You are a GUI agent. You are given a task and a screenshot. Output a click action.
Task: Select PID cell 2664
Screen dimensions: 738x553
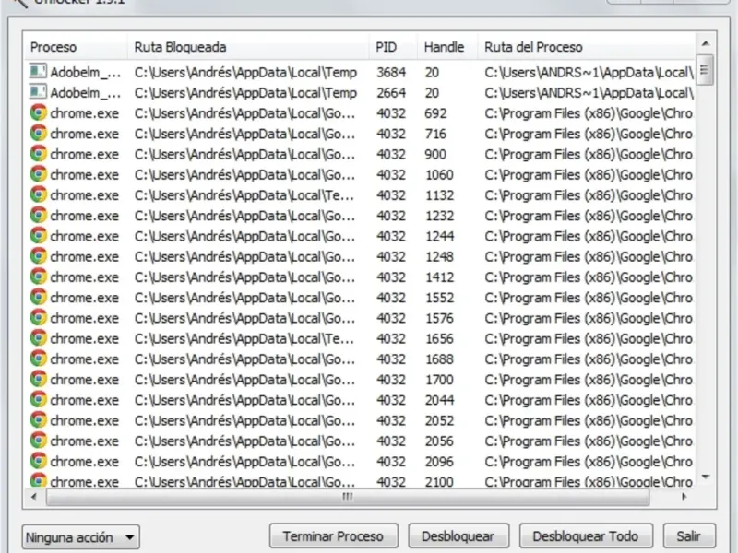point(390,93)
